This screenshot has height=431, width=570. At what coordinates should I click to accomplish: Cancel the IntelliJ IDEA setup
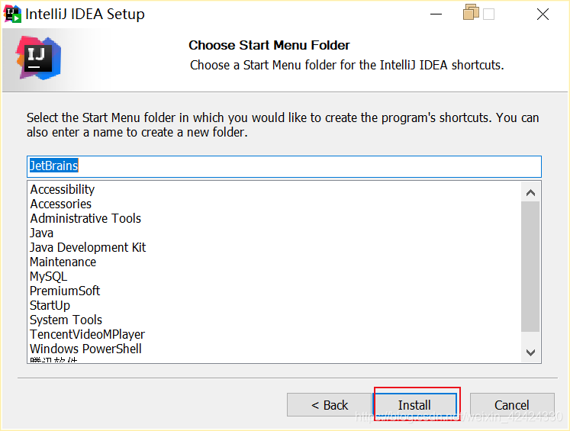[512, 405]
